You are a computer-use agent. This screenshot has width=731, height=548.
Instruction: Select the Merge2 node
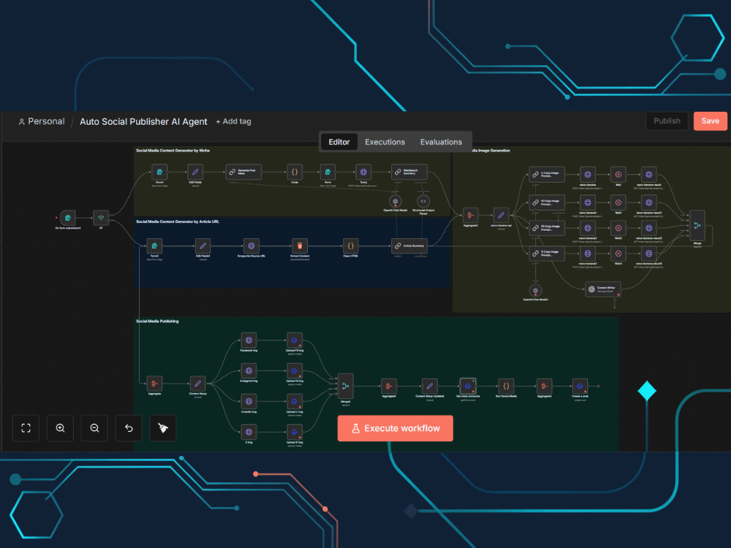pyautogui.click(x=346, y=386)
